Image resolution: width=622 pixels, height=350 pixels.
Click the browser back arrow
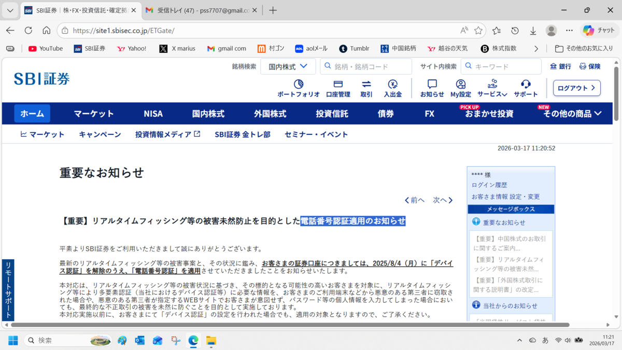point(10,31)
